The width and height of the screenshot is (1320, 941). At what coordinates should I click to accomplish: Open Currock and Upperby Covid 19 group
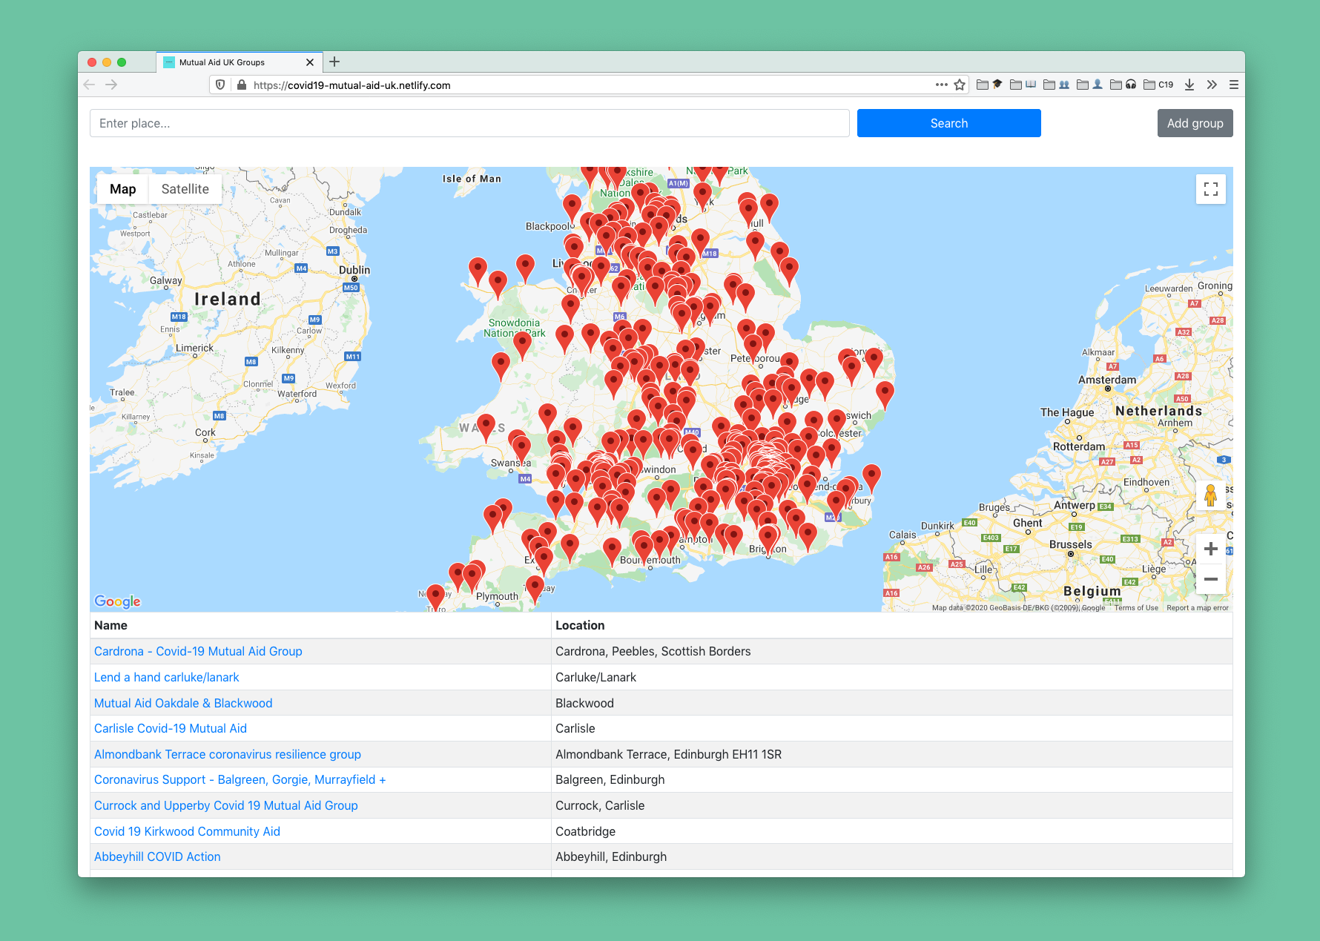click(x=226, y=805)
